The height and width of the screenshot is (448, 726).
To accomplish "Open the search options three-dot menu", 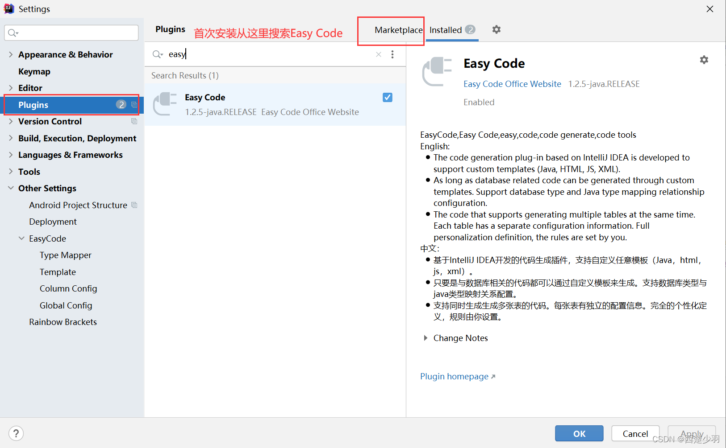I will pos(392,54).
